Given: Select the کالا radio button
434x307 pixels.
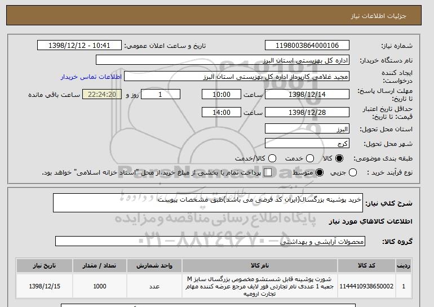Looking at the screenshot, I should (x=339, y=158).
